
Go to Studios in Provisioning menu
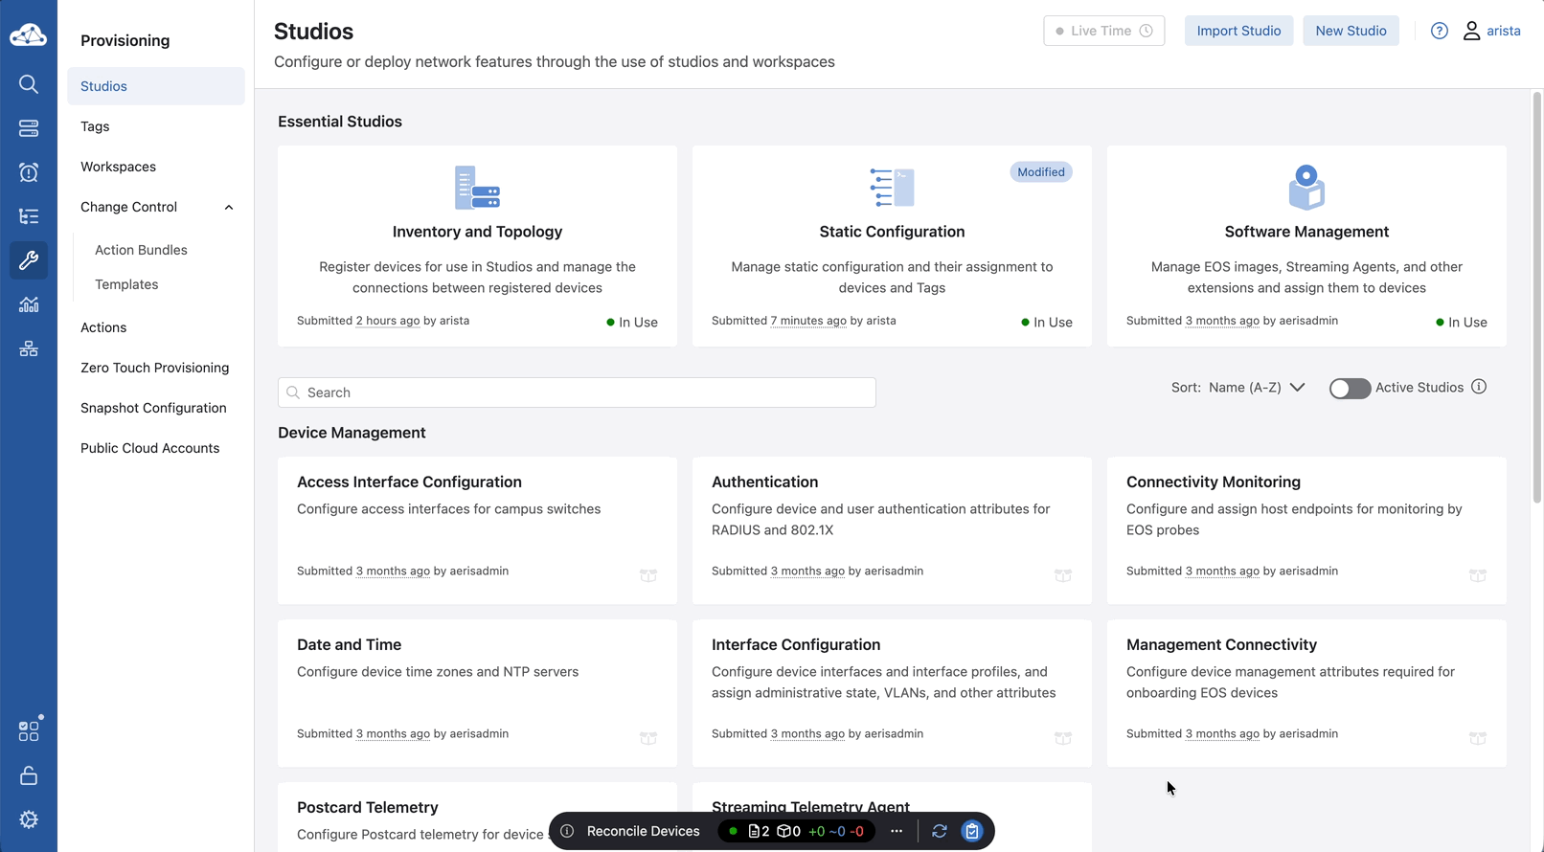(x=156, y=86)
